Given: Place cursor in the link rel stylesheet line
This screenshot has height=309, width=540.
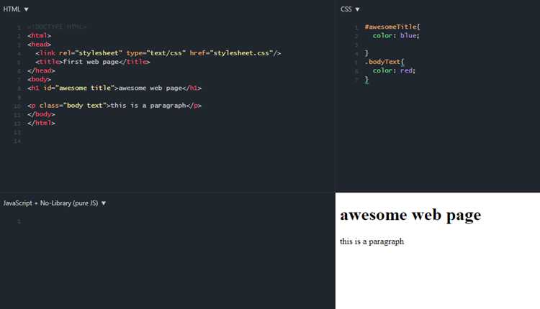Looking at the screenshot, I should pos(158,53).
